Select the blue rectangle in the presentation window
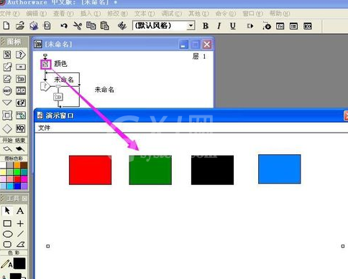Screen dimensions: 348x279 click(x=280, y=169)
